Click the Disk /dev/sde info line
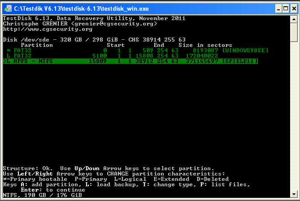 pos(94,40)
